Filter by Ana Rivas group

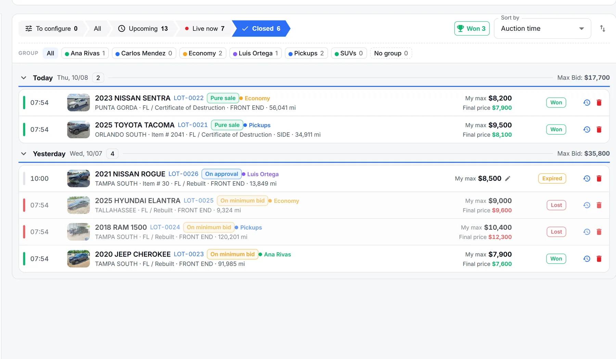85,53
